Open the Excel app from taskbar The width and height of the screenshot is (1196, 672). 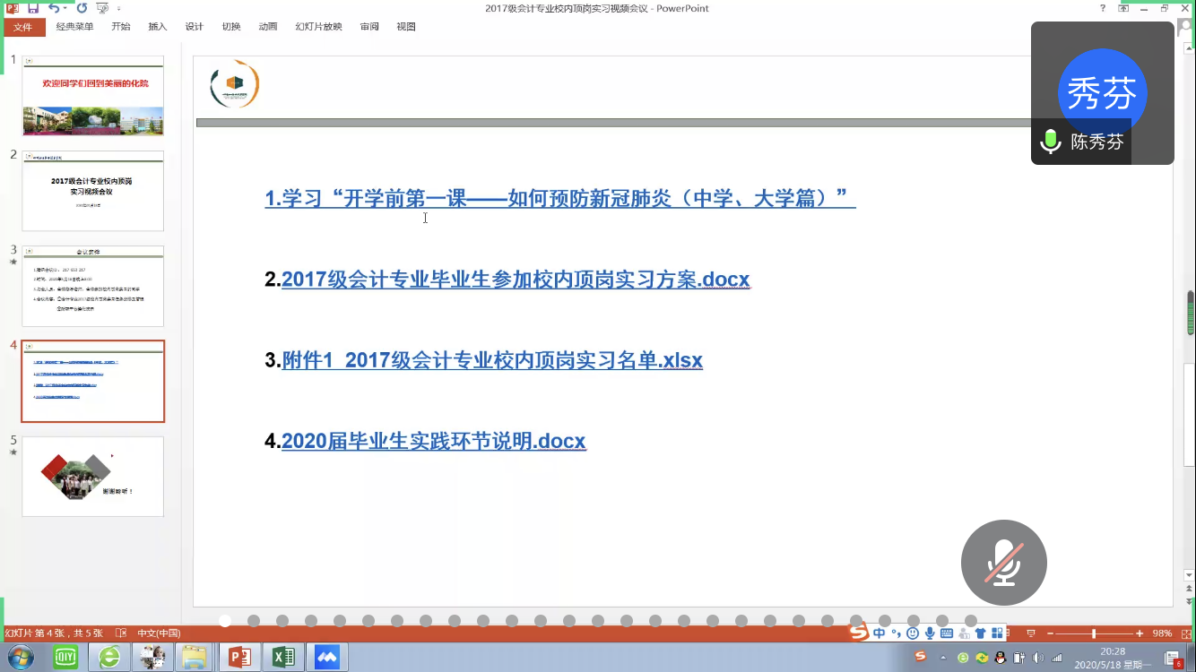click(x=283, y=658)
